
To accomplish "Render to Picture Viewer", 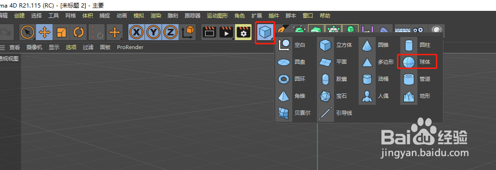I will coord(226,32).
